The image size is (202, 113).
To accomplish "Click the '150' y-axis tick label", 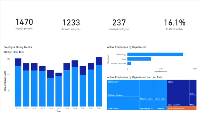I will 9,59.
